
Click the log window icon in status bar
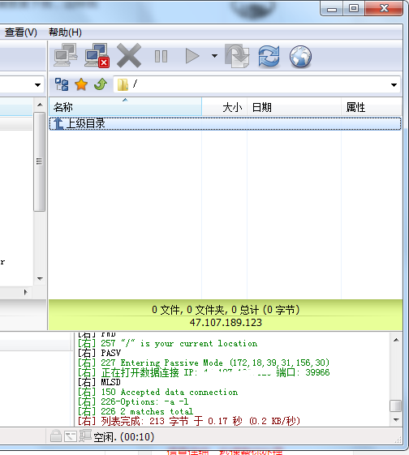point(71,436)
